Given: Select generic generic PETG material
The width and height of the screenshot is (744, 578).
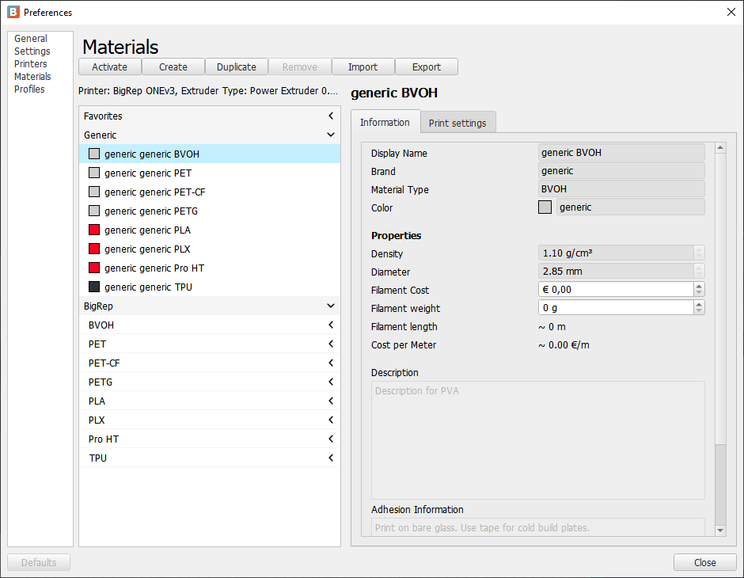Looking at the screenshot, I should (x=210, y=211).
